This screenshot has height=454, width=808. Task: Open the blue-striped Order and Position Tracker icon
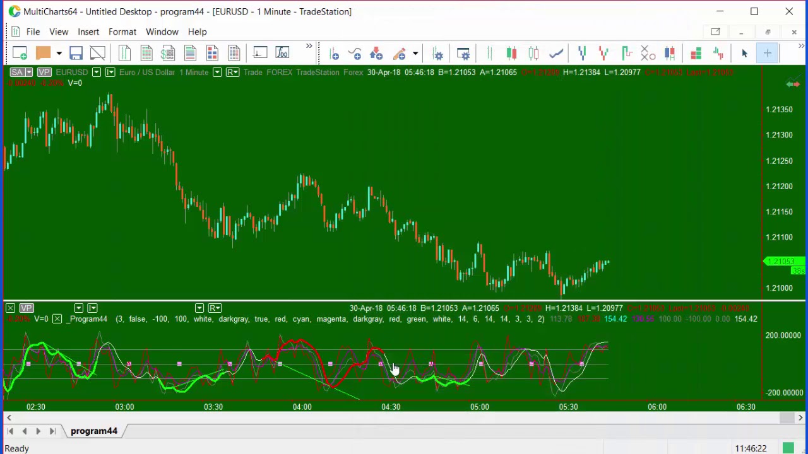tap(190, 54)
